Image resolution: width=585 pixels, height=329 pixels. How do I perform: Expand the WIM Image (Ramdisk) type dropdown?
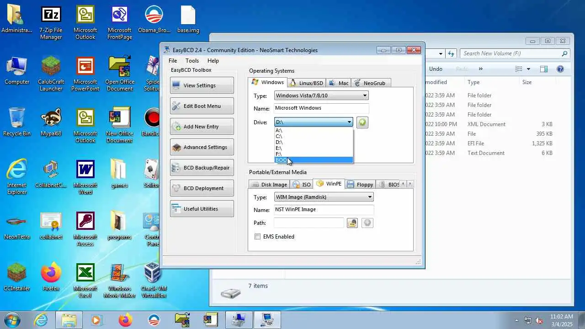point(324,197)
